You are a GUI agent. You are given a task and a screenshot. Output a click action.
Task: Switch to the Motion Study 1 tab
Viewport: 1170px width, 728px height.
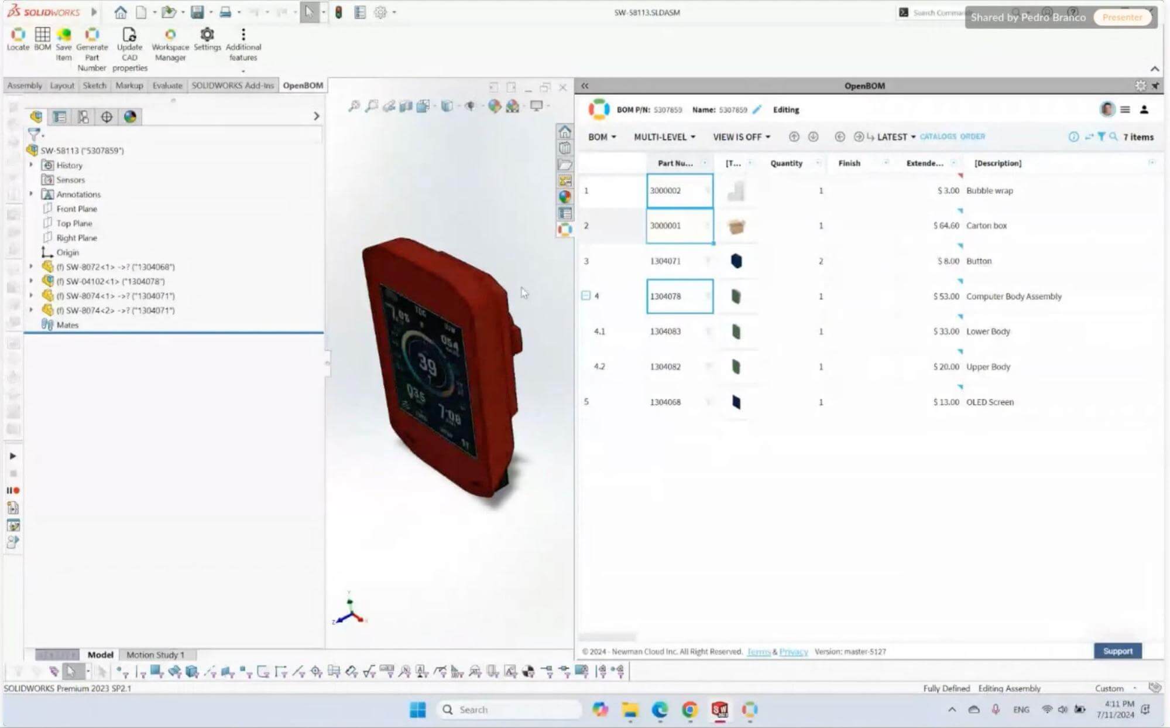(155, 655)
